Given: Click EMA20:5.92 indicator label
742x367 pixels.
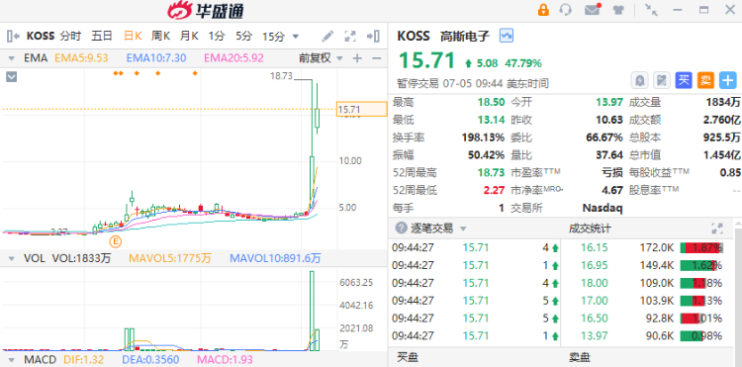Looking at the screenshot, I should tap(233, 58).
